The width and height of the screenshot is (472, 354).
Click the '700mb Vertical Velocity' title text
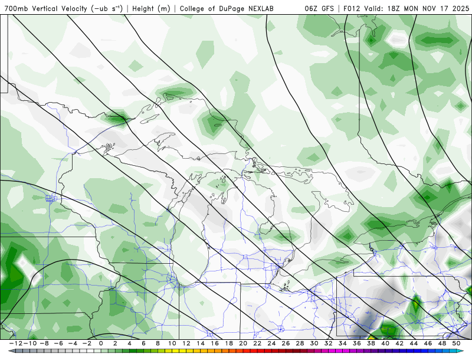point(46,8)
